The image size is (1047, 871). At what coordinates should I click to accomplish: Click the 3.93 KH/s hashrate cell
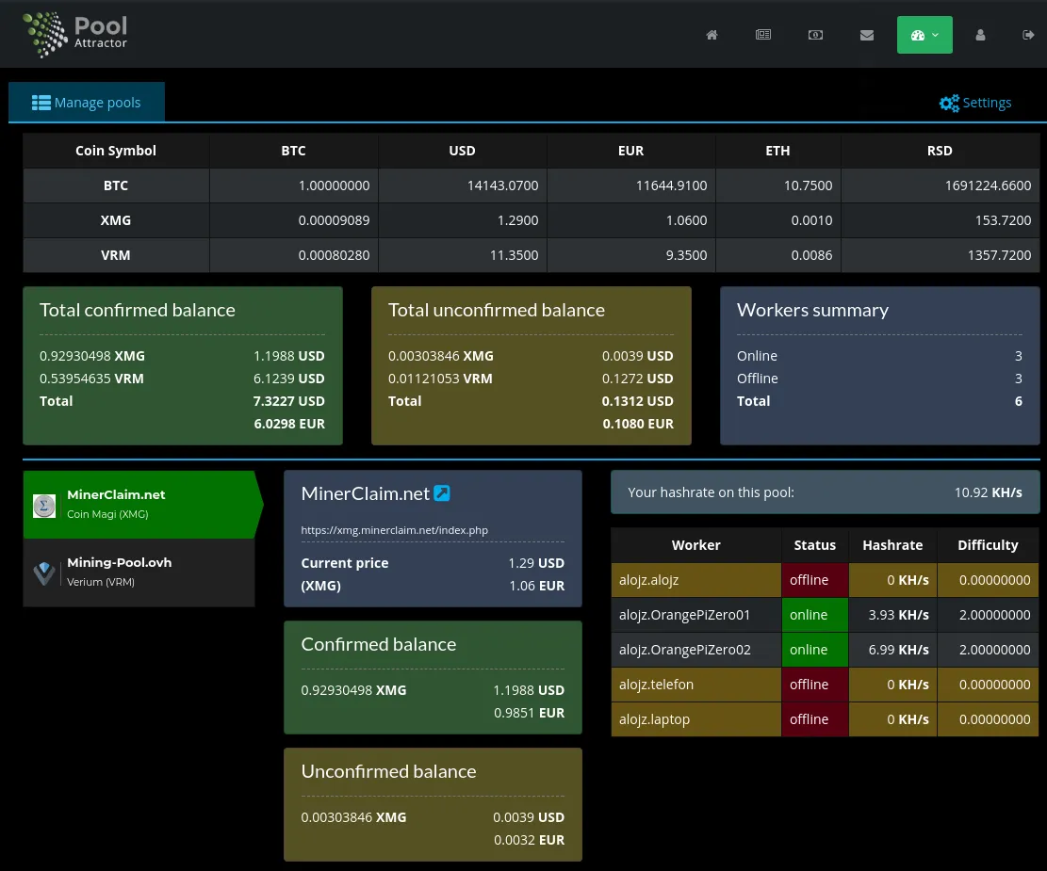[892, 615]
